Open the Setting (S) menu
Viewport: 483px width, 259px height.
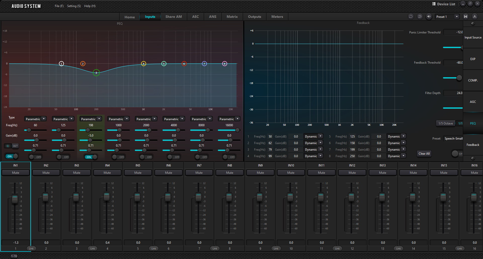click(x=74, y=6)
